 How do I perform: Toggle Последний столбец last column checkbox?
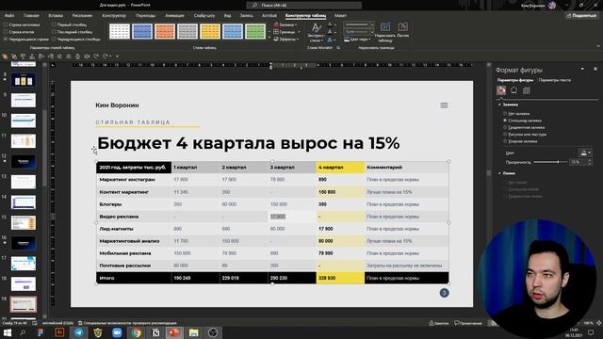[54, 32]
